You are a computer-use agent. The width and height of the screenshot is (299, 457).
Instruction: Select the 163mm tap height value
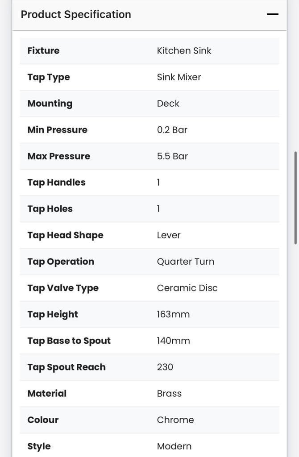click(x=173, y=315)
